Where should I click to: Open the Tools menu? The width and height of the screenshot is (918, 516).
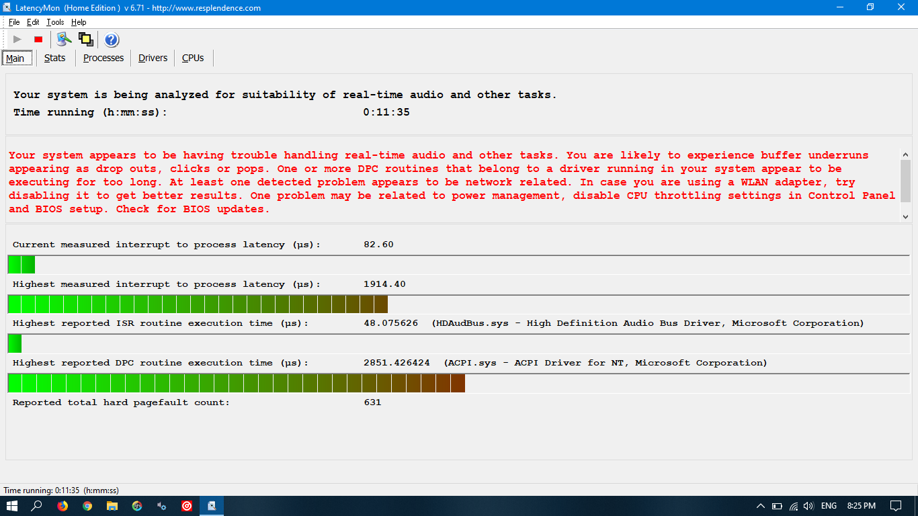(x=55, y=22)
